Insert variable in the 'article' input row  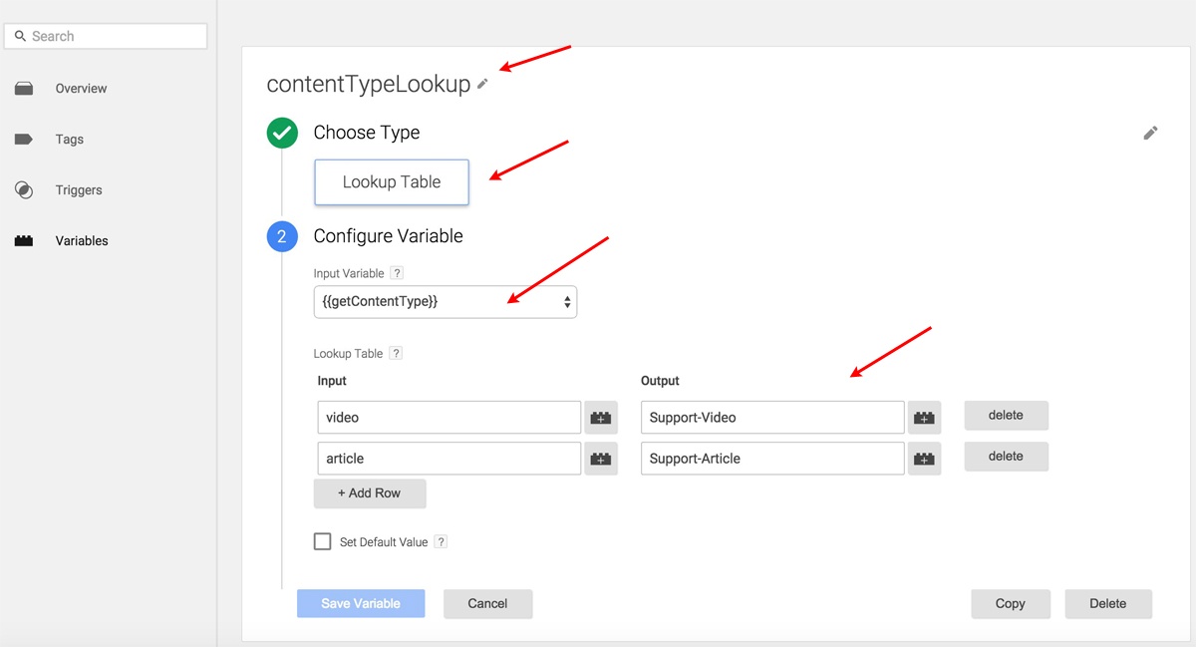[601, 459]
